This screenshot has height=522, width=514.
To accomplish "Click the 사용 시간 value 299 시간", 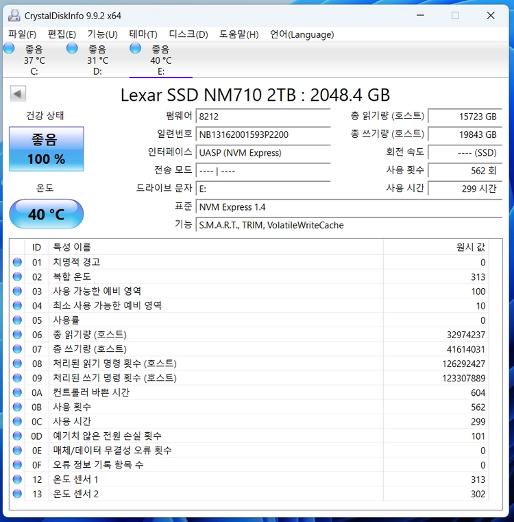I will [465, 189].
